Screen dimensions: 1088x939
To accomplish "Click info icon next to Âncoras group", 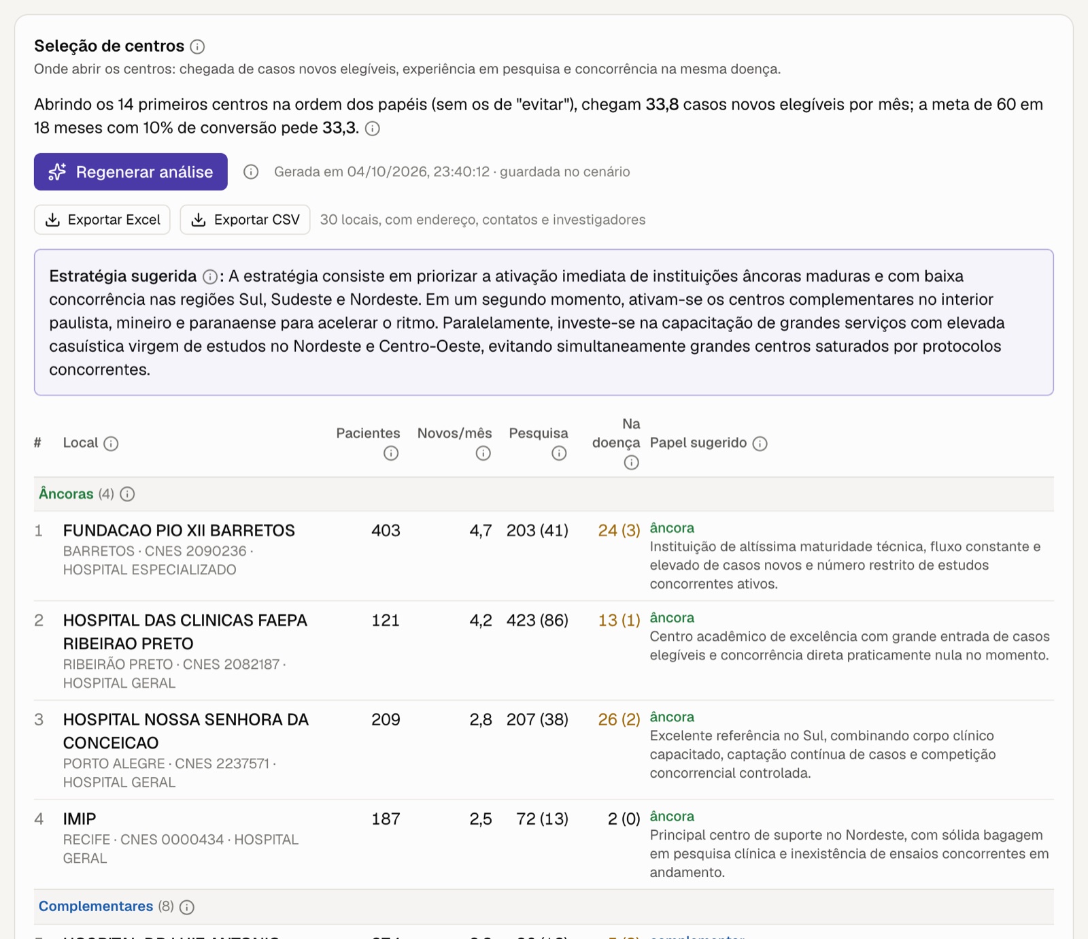I will point(127,494).
